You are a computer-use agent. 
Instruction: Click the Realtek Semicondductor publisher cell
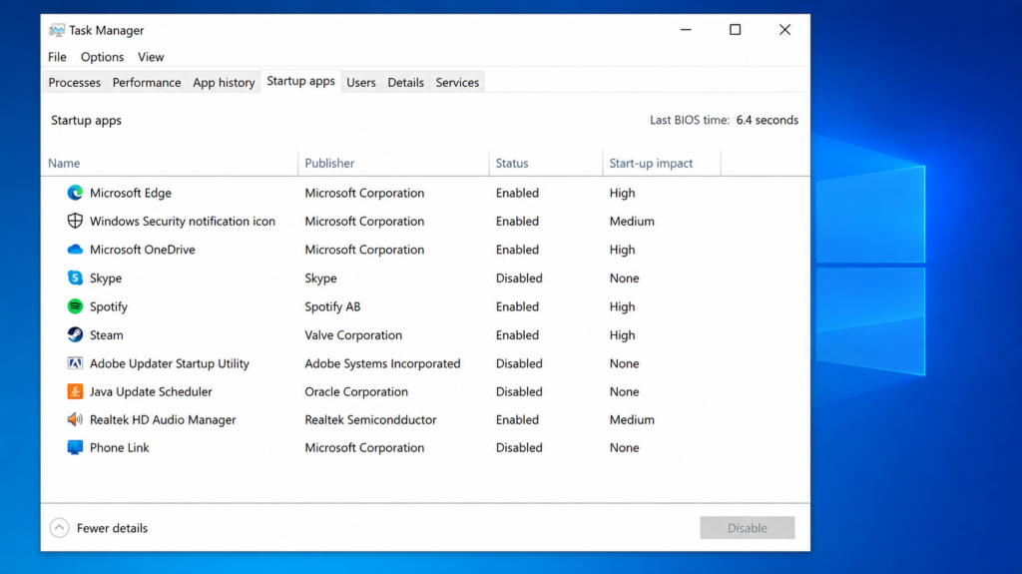point(371,419)
